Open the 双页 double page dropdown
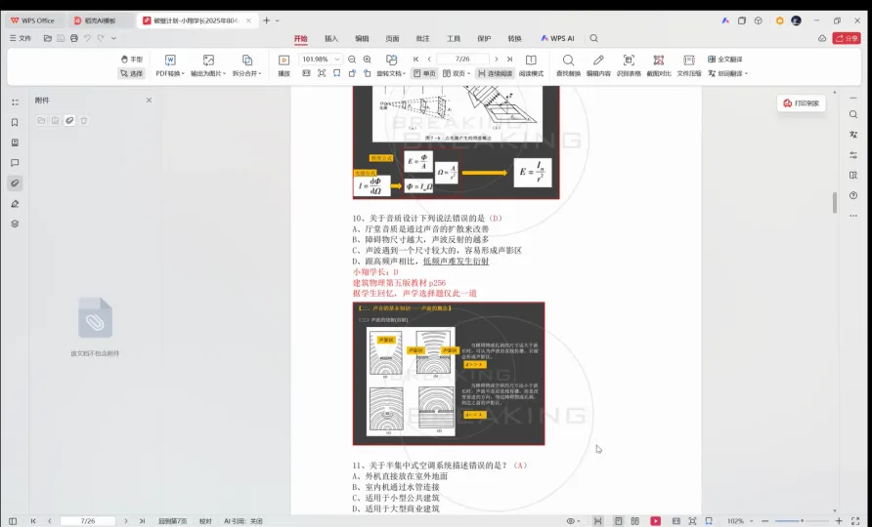Image resolution: width=872 pixels, height=527 pixels. (x=457, y=73)
